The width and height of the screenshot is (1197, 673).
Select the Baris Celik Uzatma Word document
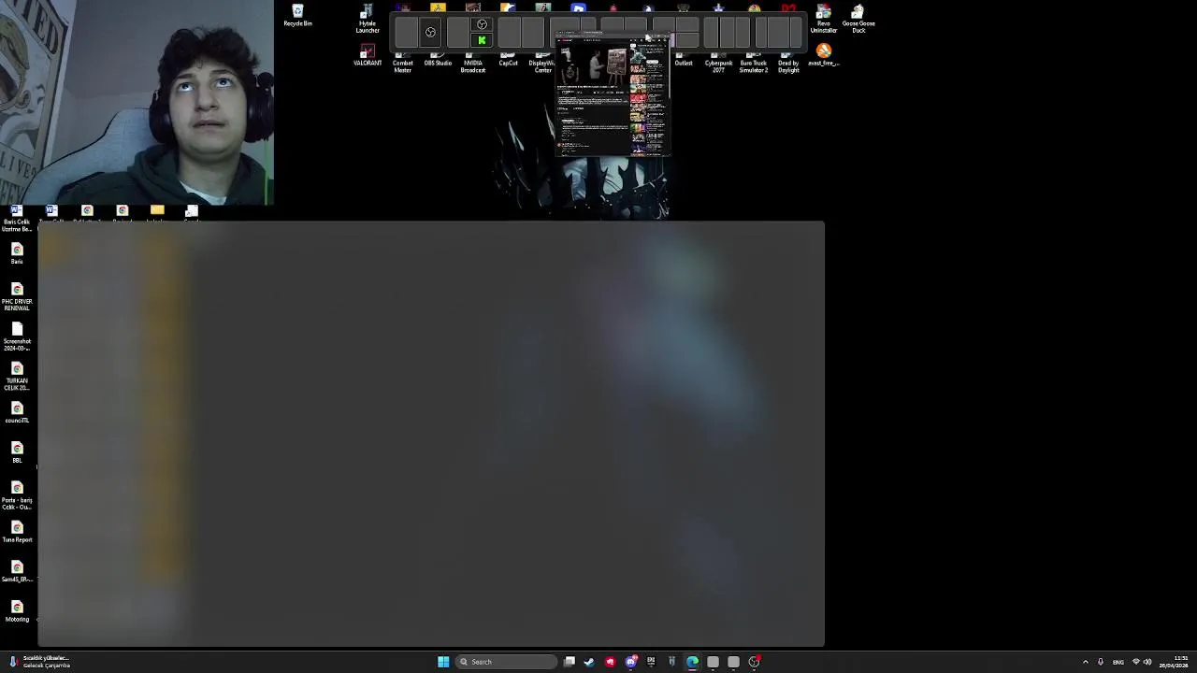(x=17, y=219)
